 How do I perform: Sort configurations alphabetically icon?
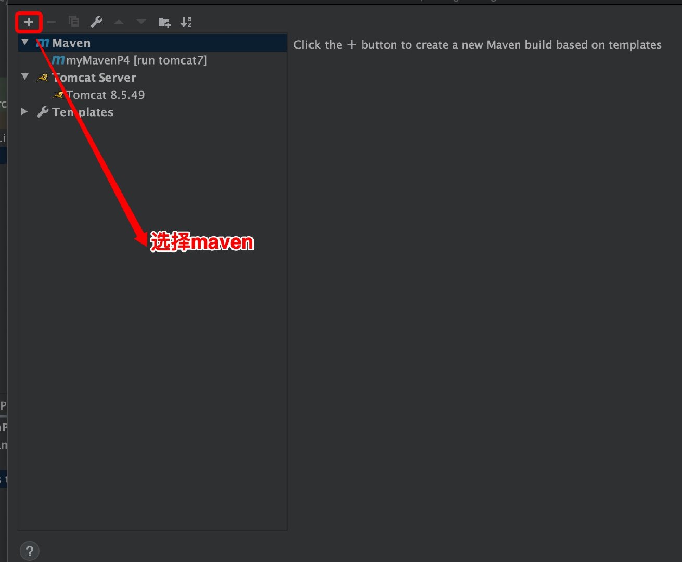click(186, 22)
